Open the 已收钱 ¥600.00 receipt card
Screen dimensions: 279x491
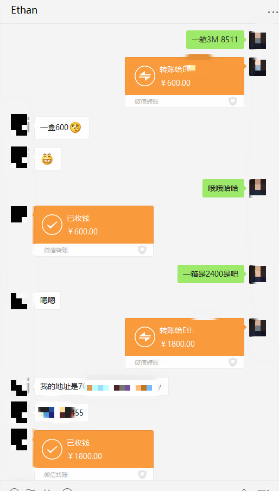93,231
